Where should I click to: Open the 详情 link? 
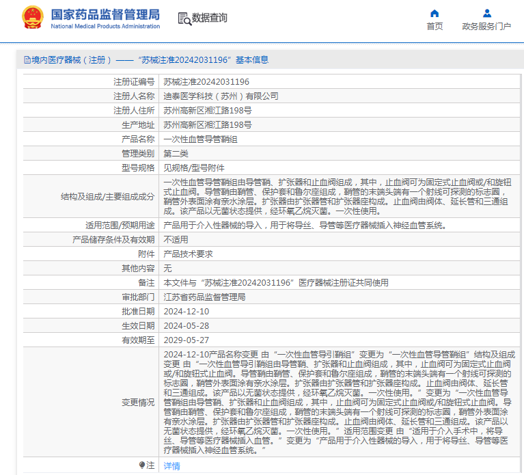[x=171, y=465]
